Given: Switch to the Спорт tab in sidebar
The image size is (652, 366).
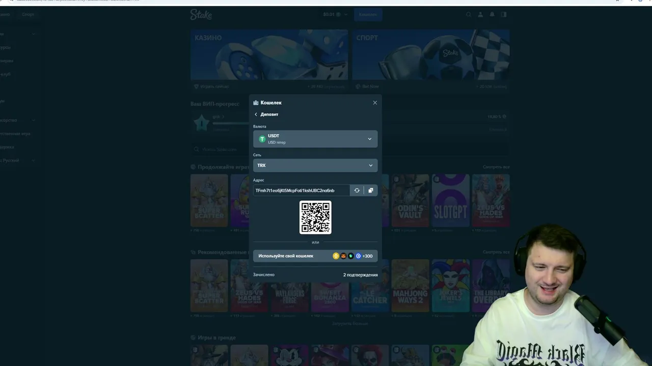Looking at the screenshot, I should point(28,14).
